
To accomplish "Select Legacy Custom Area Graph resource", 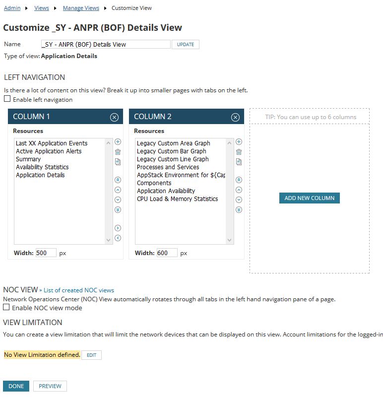I will pyautogui.click(x=173, y=143).
